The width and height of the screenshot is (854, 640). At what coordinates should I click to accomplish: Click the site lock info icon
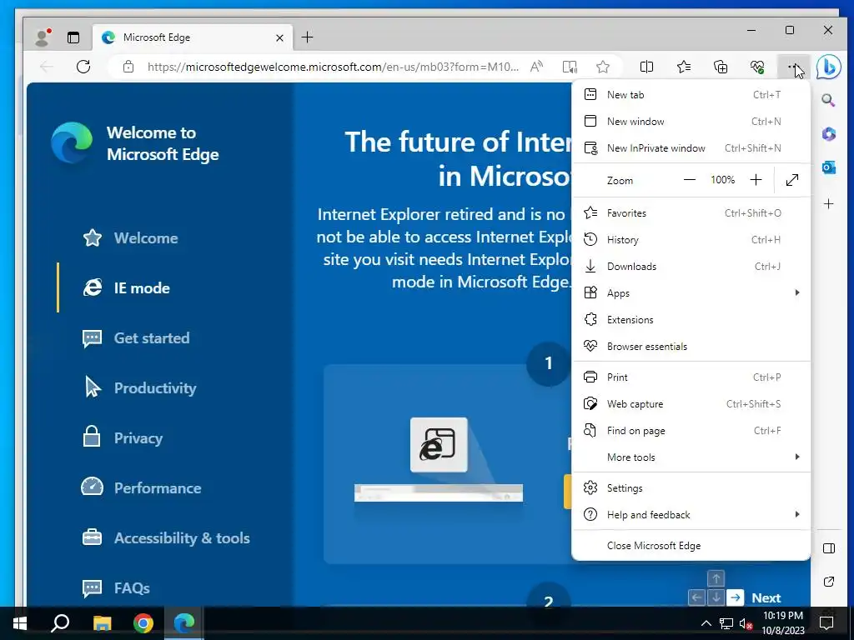tap(128, 67)
